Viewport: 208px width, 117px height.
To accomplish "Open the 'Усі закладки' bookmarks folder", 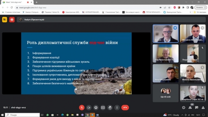I will pyautogui.click(x=200, y=12).
